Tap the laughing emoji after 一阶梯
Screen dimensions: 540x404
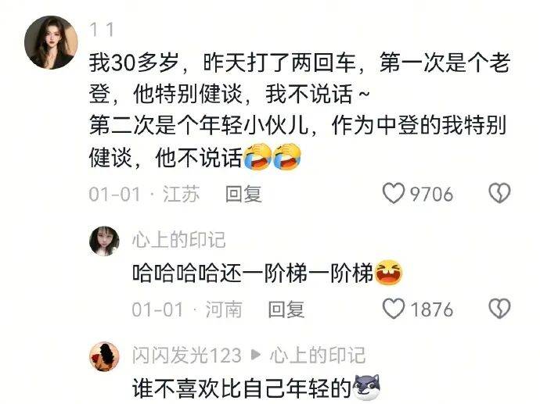tap(388, 273)
